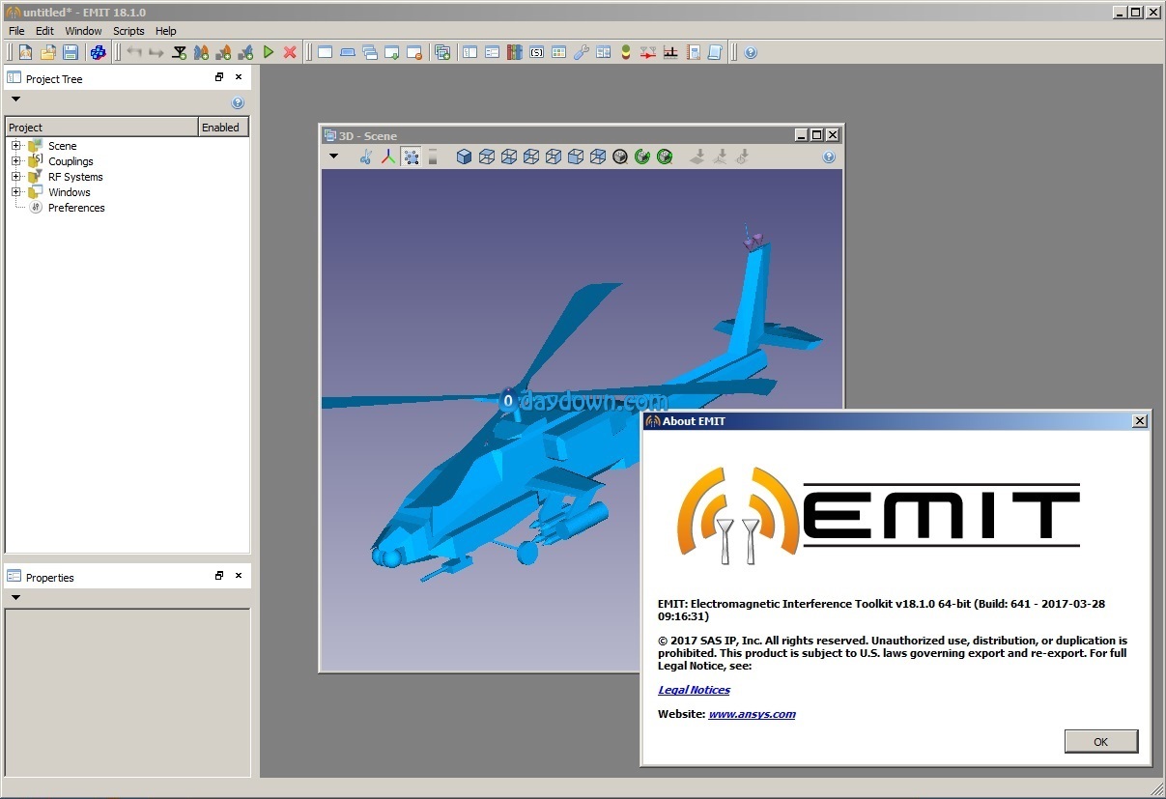Run the simulation with the green play icon

pos(269,52)
